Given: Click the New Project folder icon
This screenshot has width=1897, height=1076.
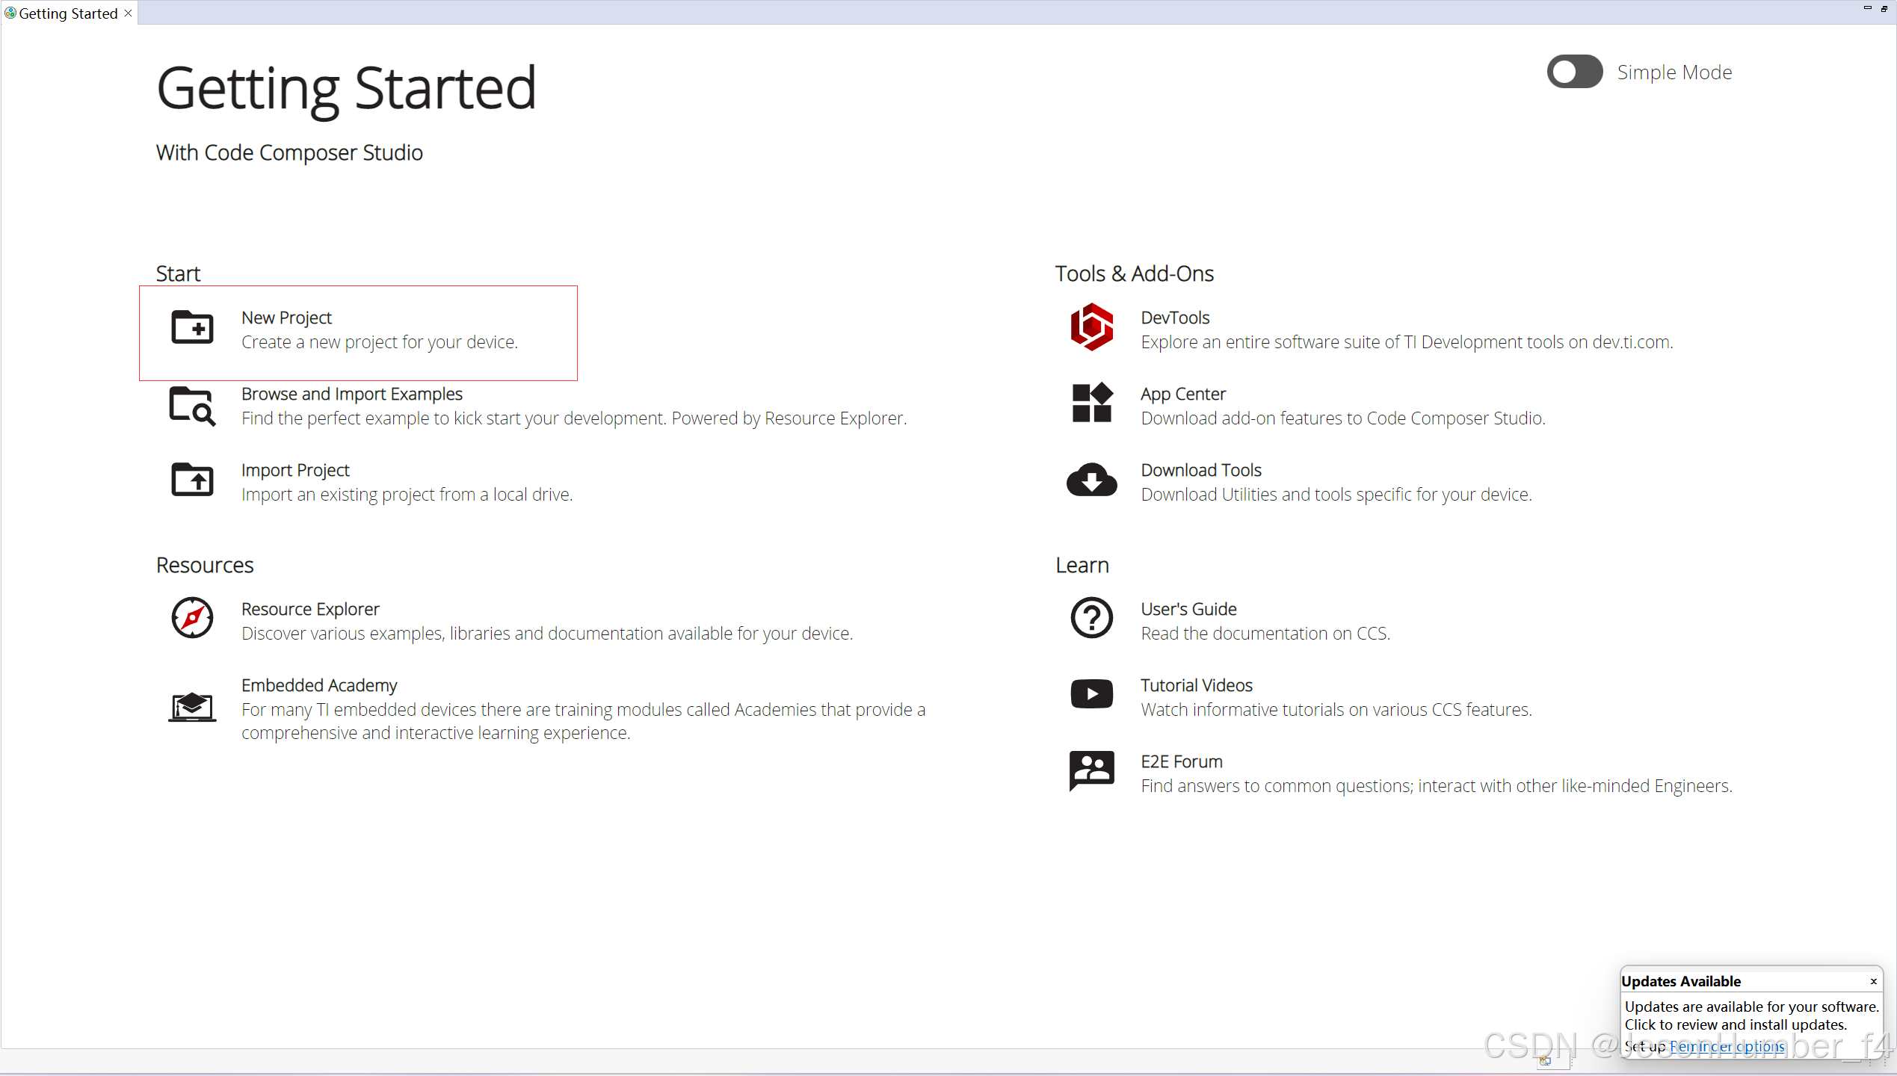Looking at the screenshot, I should (192, 327).
